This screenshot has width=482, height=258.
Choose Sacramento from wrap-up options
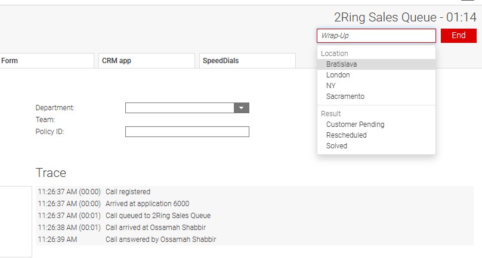pyautogui.click(x=345, y=97)
